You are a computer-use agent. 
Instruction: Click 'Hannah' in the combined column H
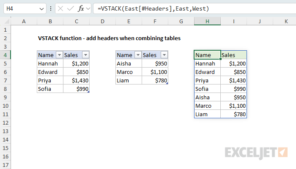(x=207, y=63)
